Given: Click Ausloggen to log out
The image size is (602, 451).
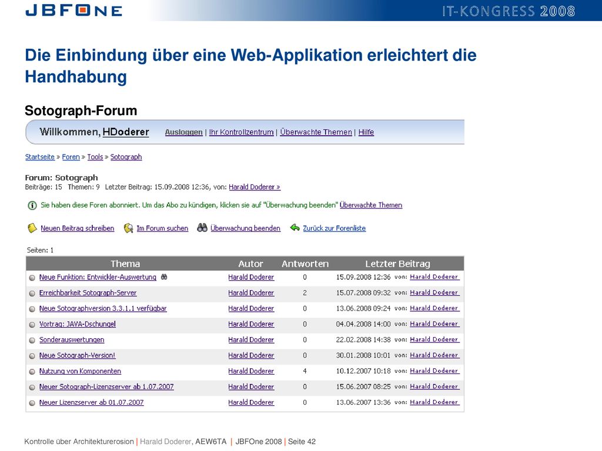Looking at the screenshot, I should click(x=183, y=132).
